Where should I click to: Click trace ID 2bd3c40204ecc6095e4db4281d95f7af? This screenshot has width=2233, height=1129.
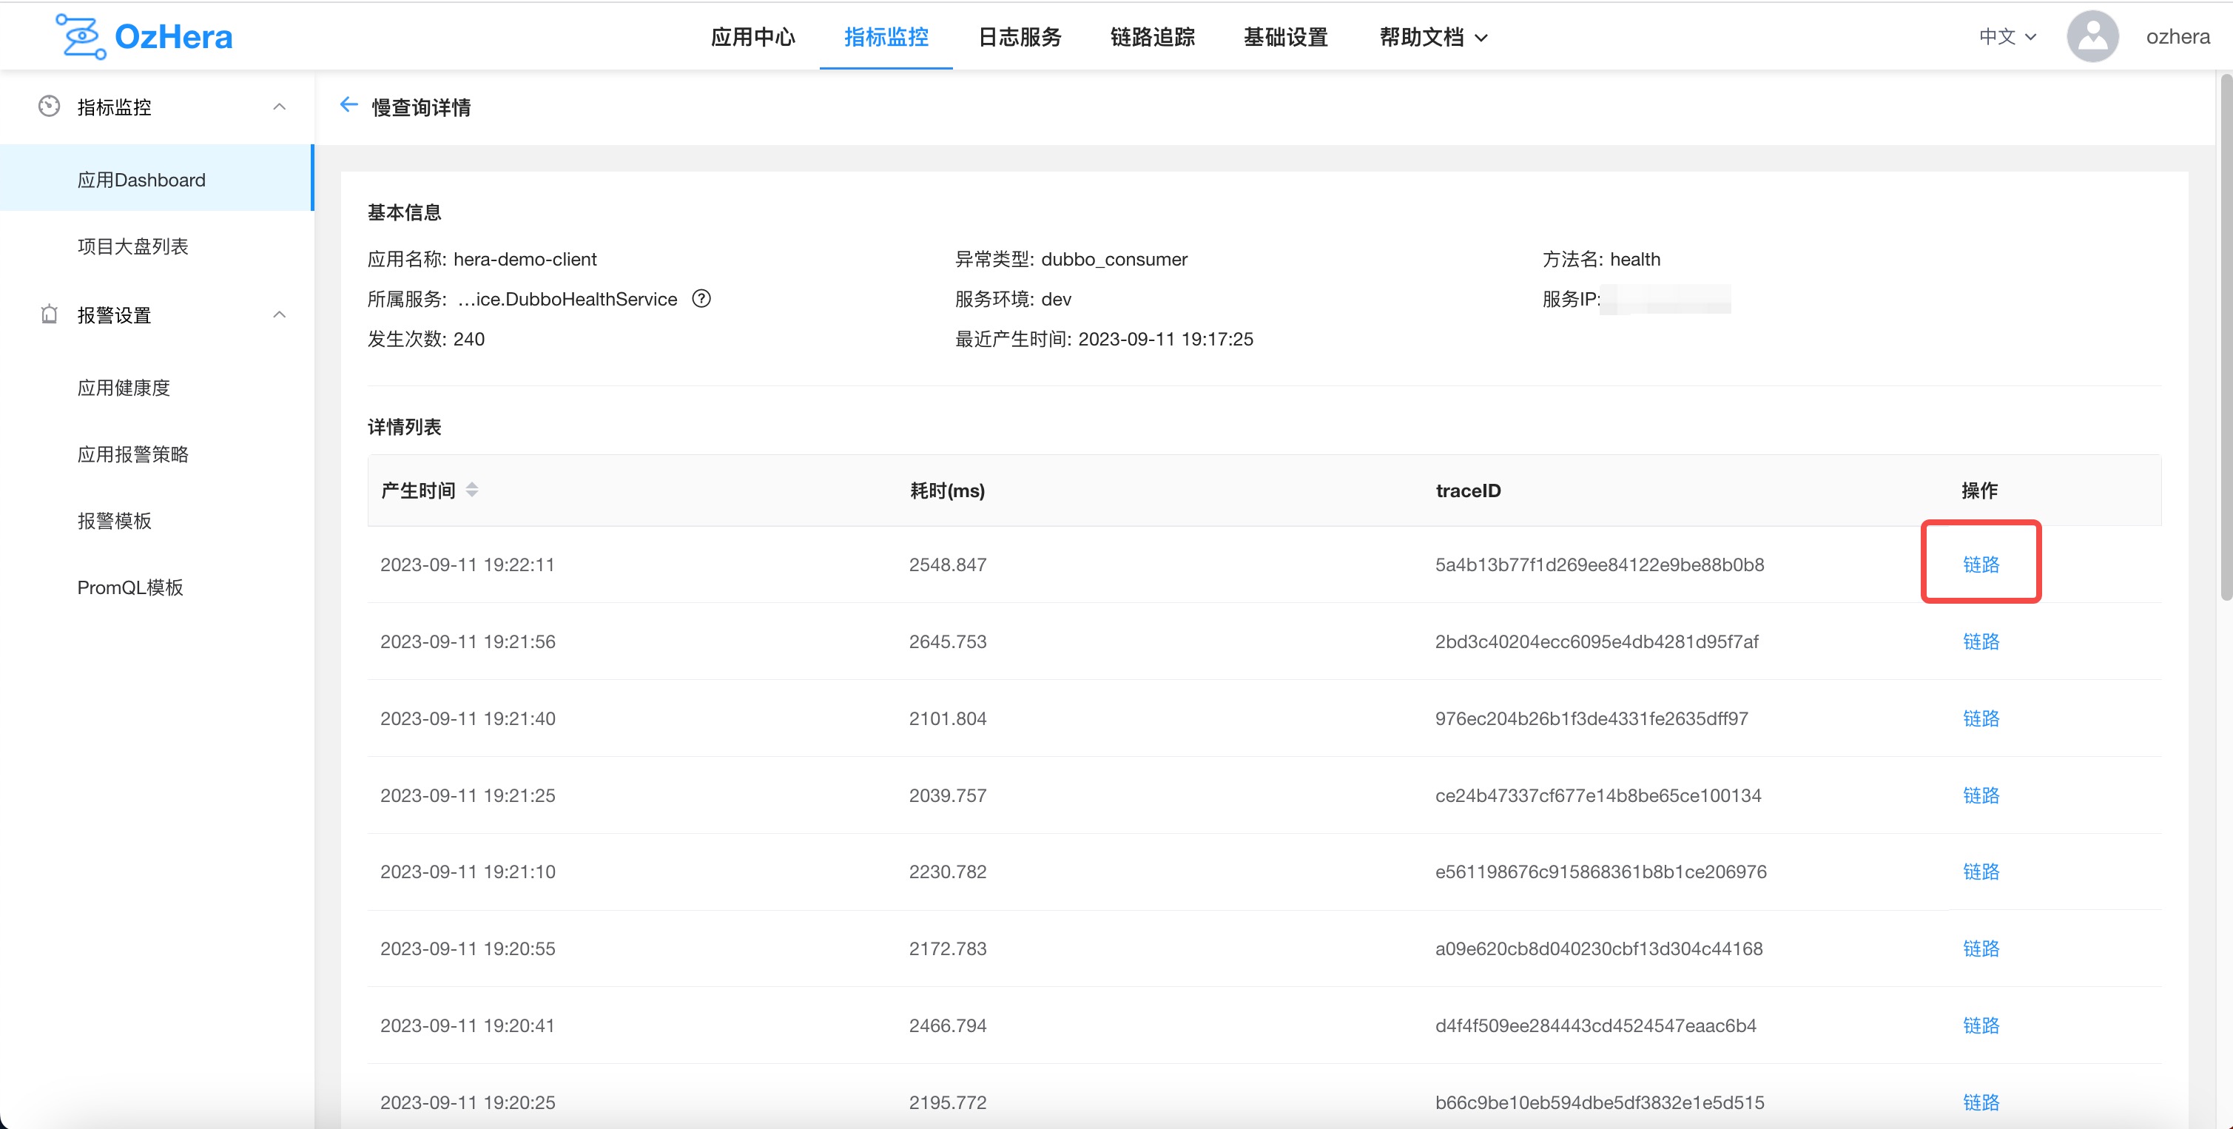tap(1596, 641)
